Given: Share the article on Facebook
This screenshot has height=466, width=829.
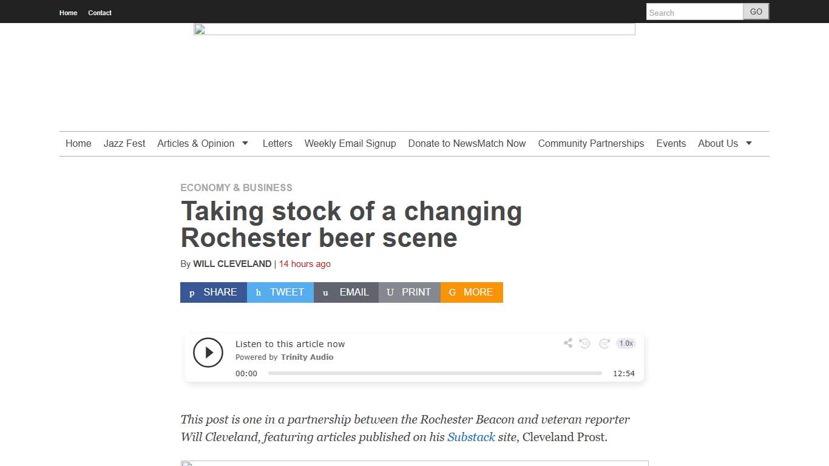Looking at the screenshot, I should pos(214,292).
